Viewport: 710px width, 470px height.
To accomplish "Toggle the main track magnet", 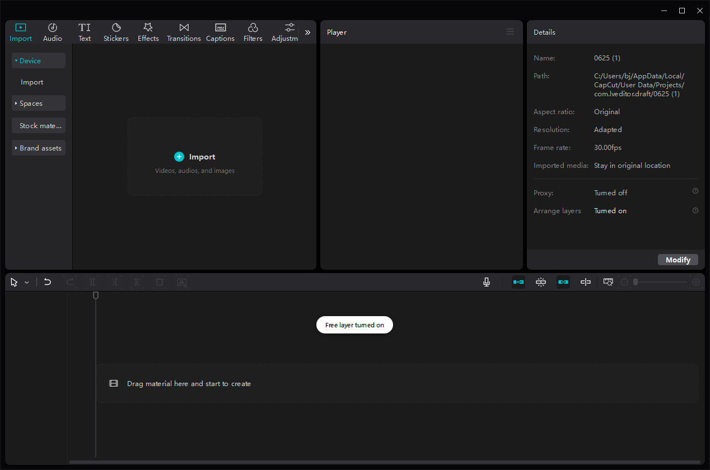I will (x=519, y=282).
